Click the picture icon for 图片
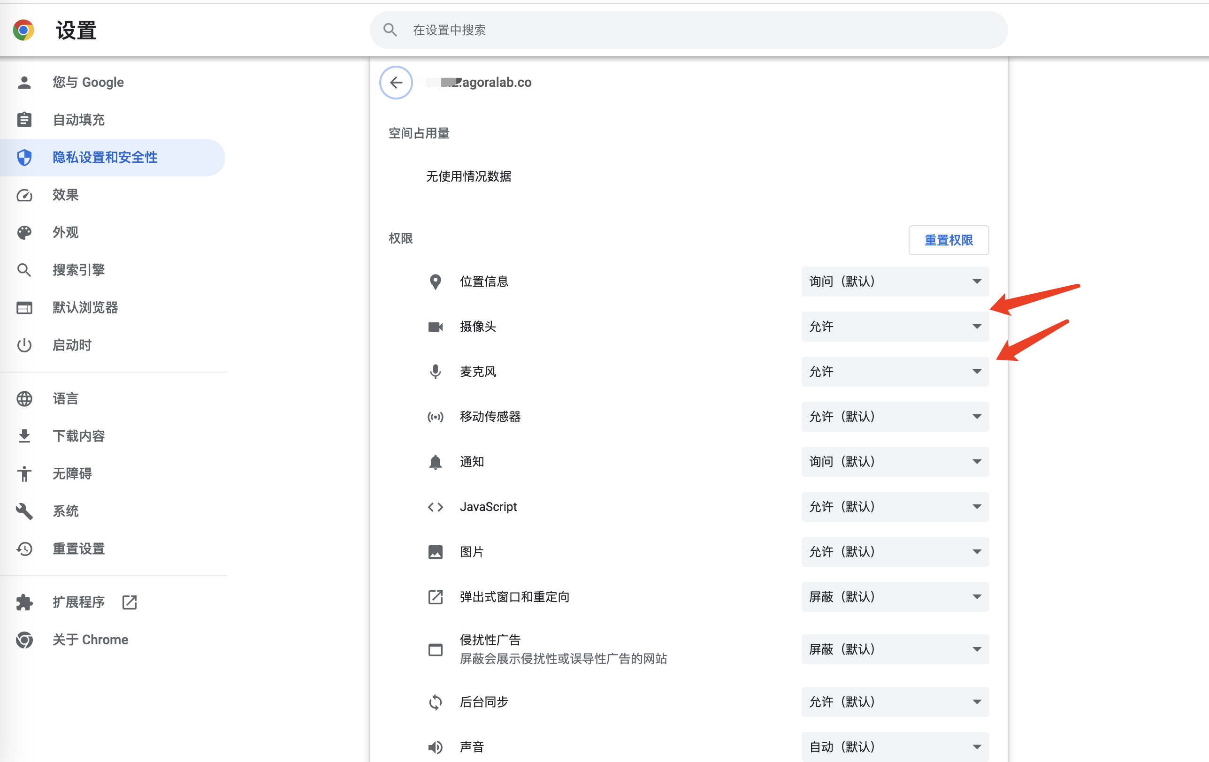Viewport: 1209px width, 762px height. pos(435,552)
